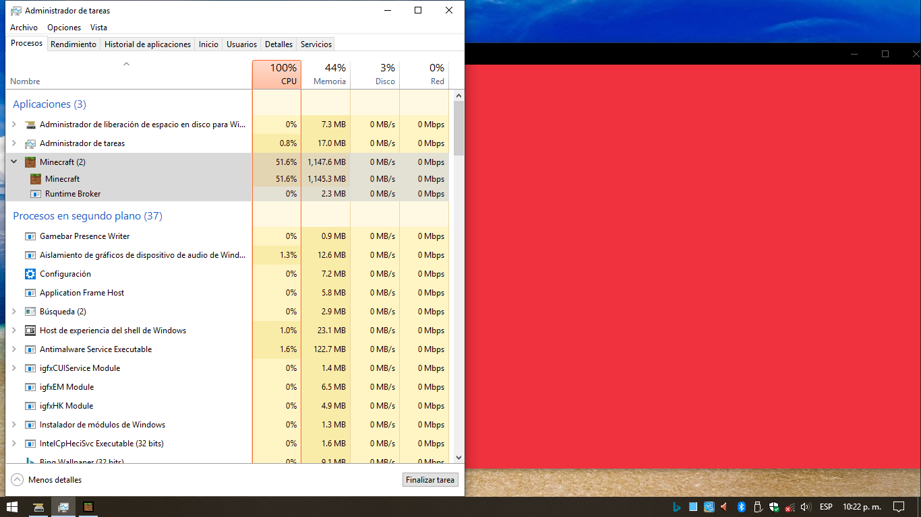Select the Minecraft child process icon

pos(36,179)
